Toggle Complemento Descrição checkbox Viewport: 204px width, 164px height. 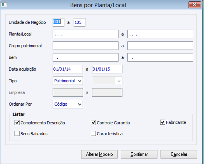[17, 122]
